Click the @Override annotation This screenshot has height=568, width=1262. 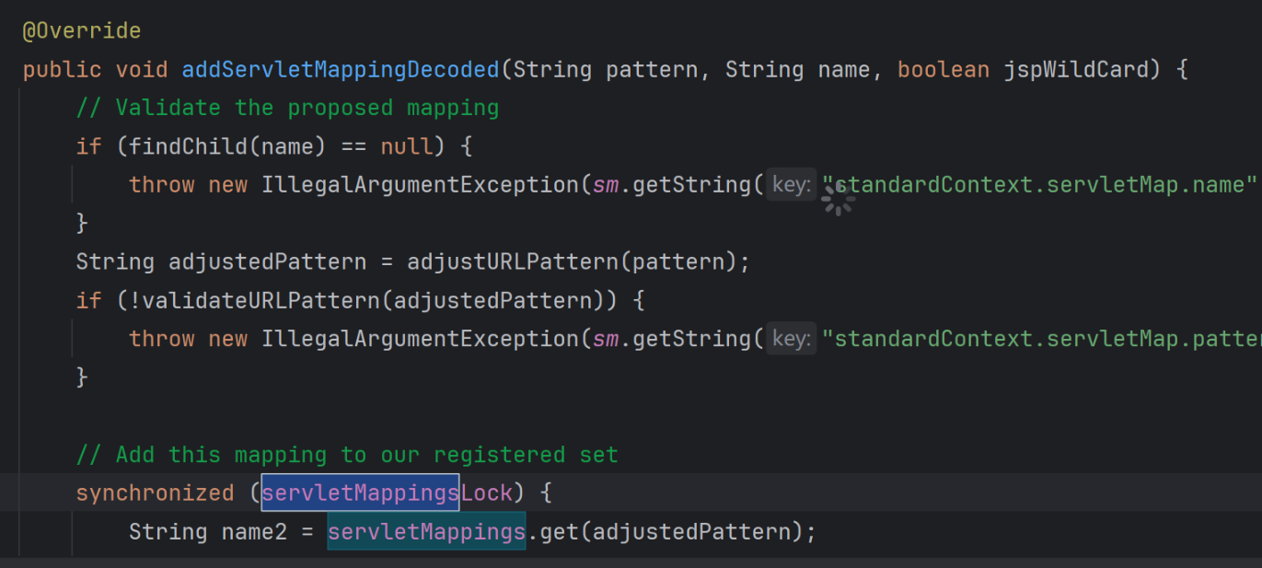pyautogui.click(x=82, y=31)
